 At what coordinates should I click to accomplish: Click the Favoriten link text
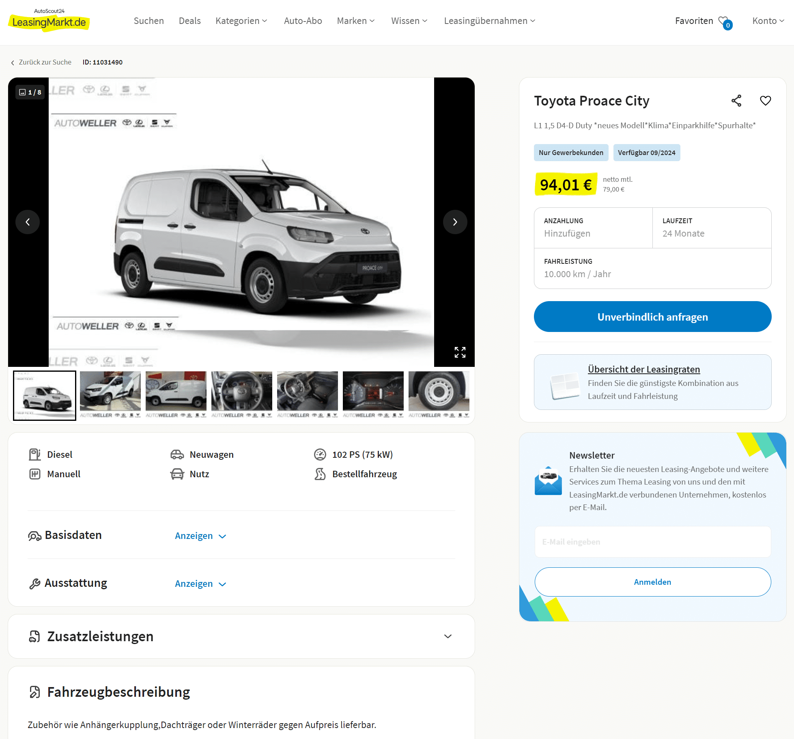(694, 21)
